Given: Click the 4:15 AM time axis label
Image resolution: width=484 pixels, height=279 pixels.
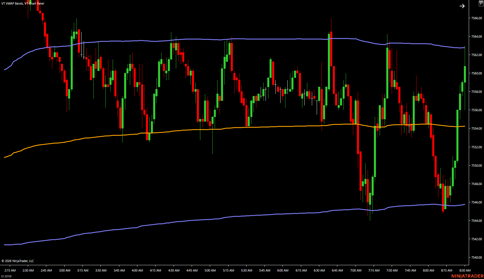Looking at the screenshot, I should pyautogui.click(x=155, y=270).
